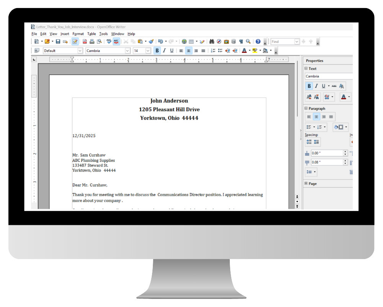Toggle AutoSpellcheck on the toolbar

115,41
